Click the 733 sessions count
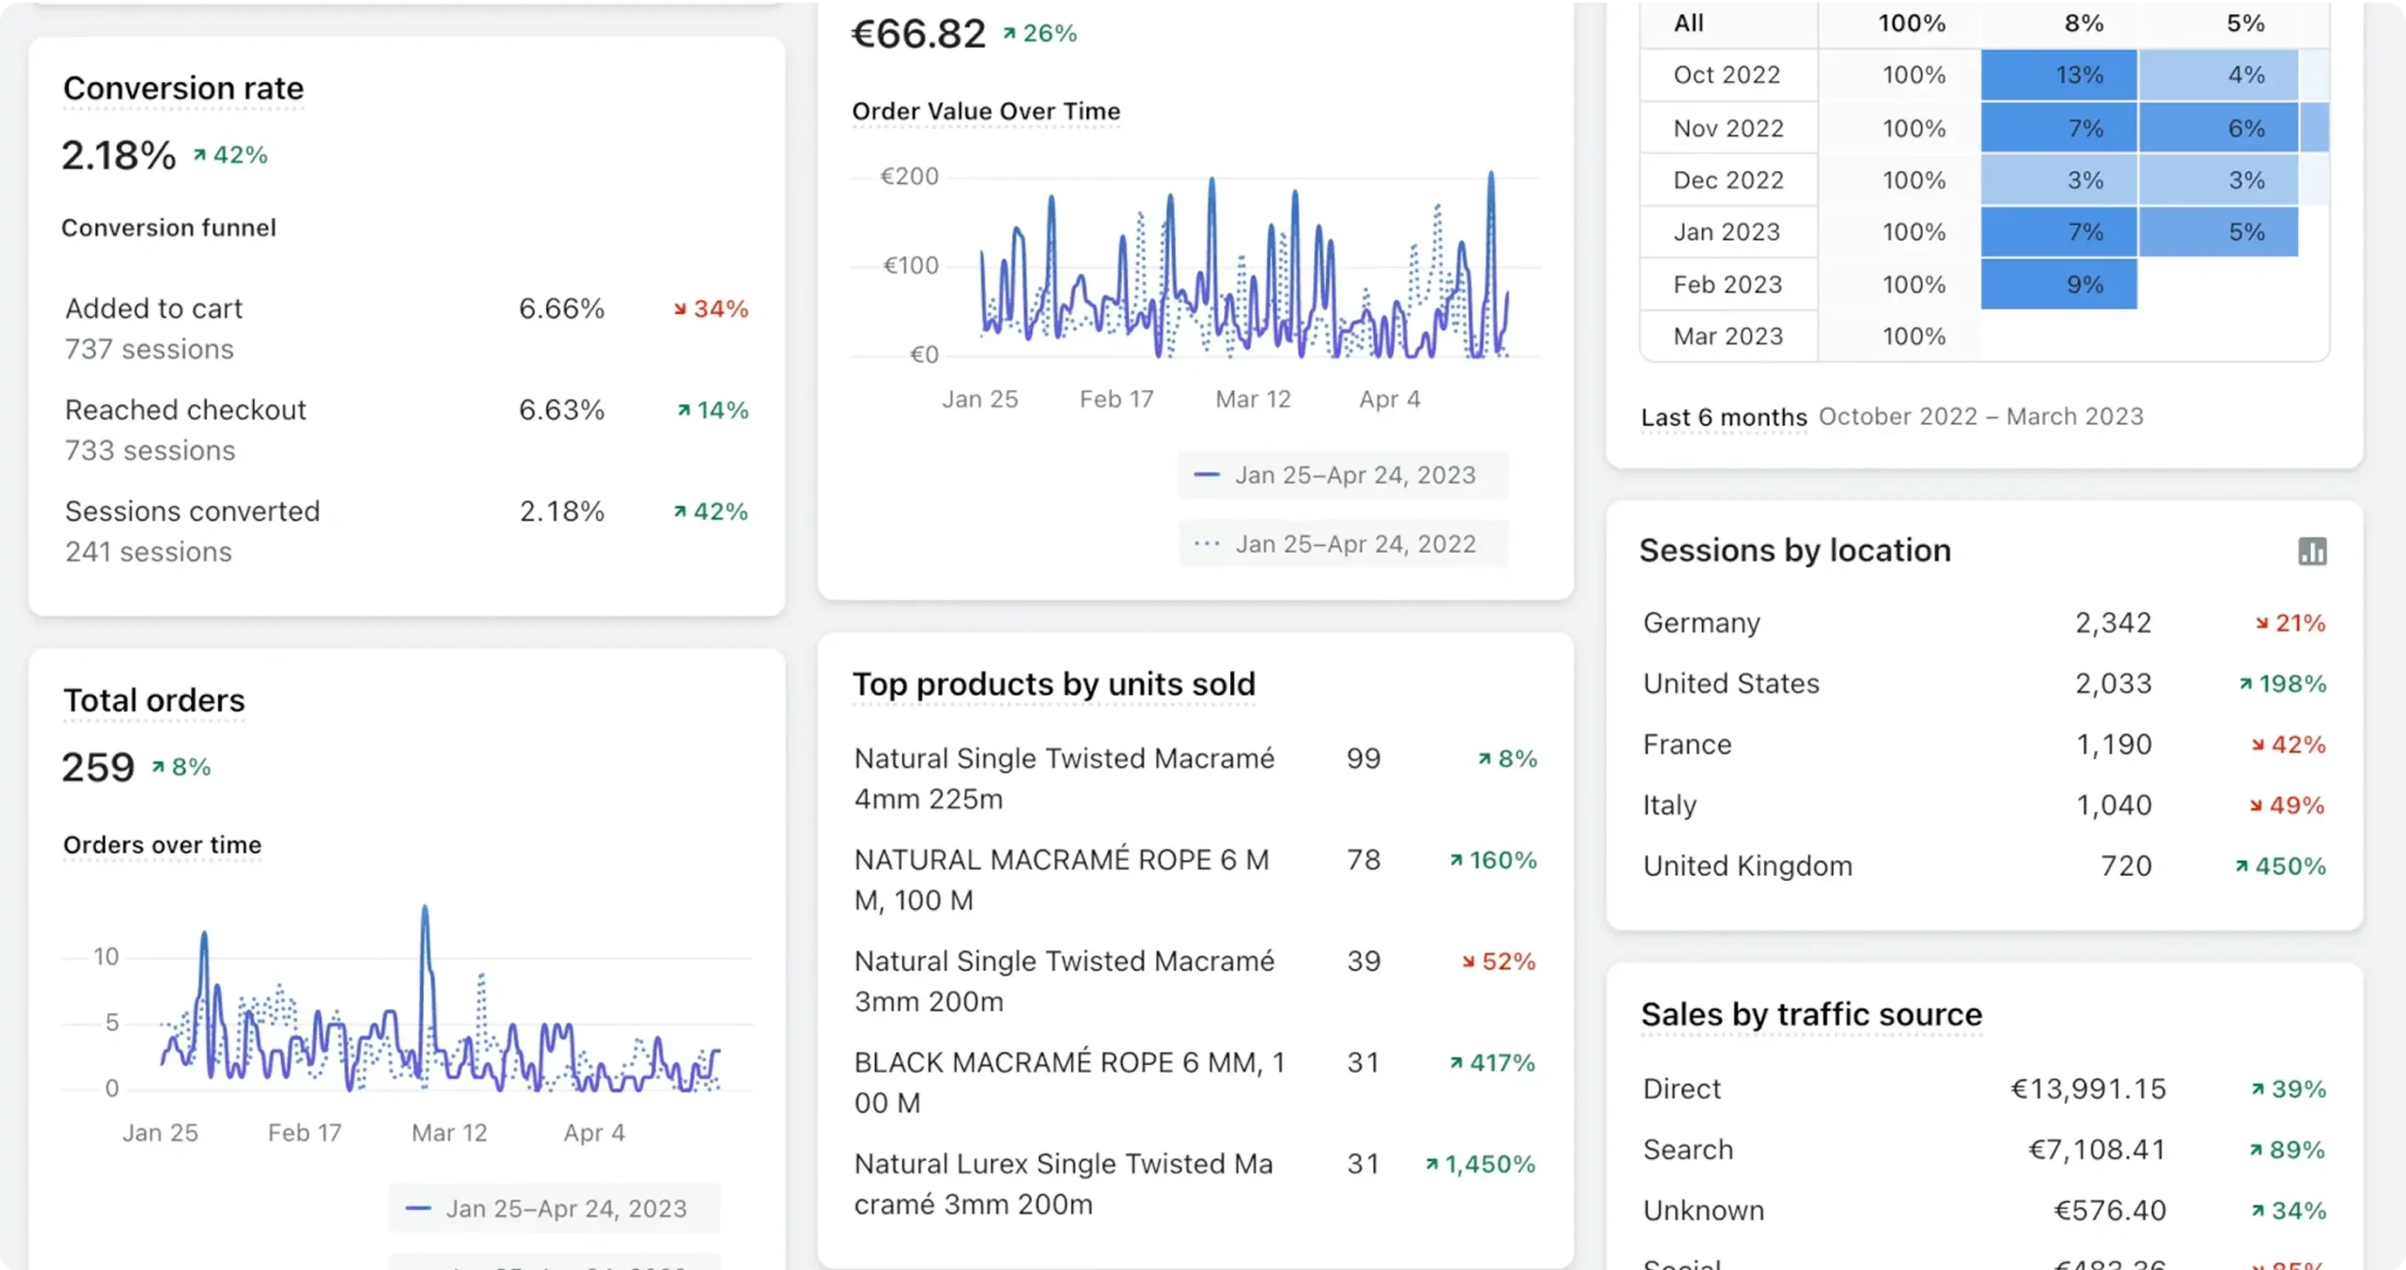 150,451
